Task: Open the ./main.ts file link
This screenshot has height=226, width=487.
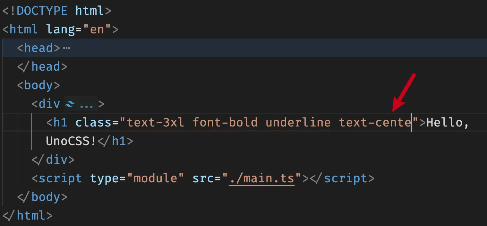Action: [x=261, y=178]
